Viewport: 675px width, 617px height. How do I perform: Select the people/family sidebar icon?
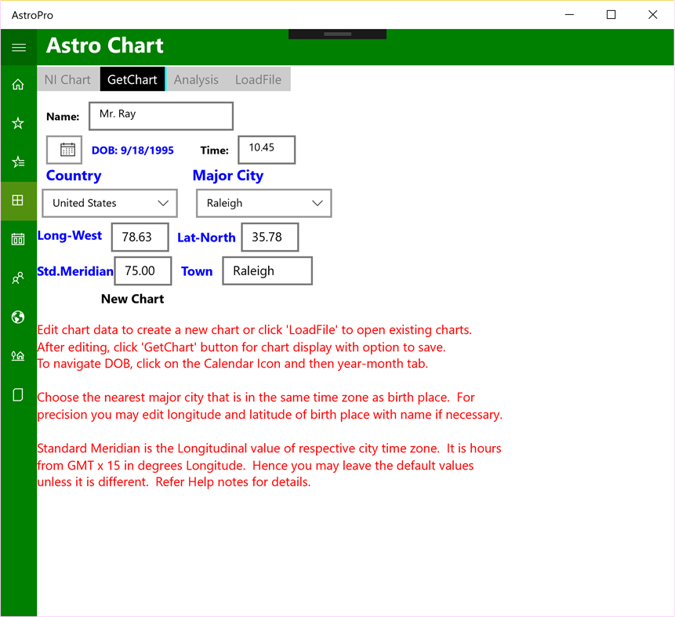tap(18, 278)
